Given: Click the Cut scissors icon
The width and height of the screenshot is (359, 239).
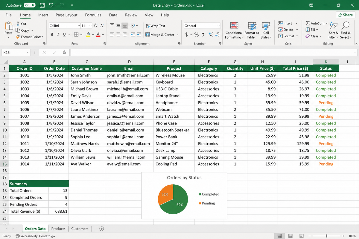Looking at the screenshot, I should tap(19, 24).
